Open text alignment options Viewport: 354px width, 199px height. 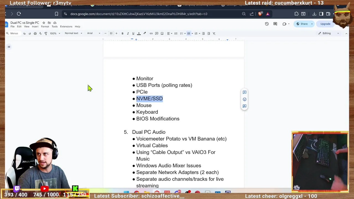click(x=170, y=33)
